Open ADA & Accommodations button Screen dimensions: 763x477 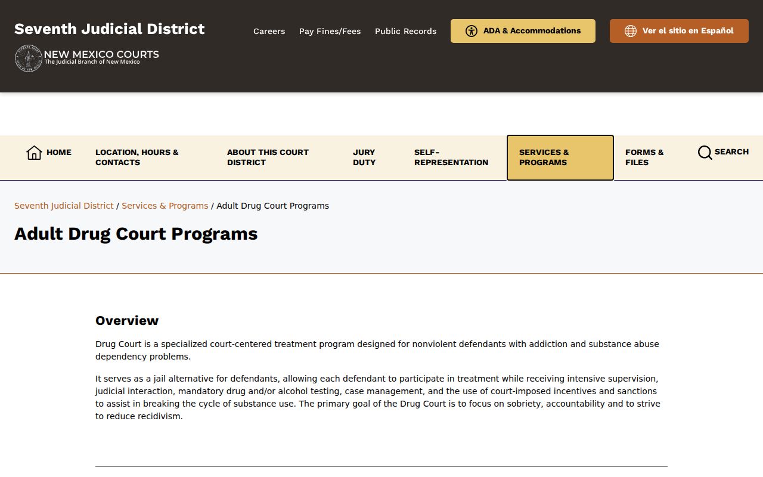(x=523, y=31)
